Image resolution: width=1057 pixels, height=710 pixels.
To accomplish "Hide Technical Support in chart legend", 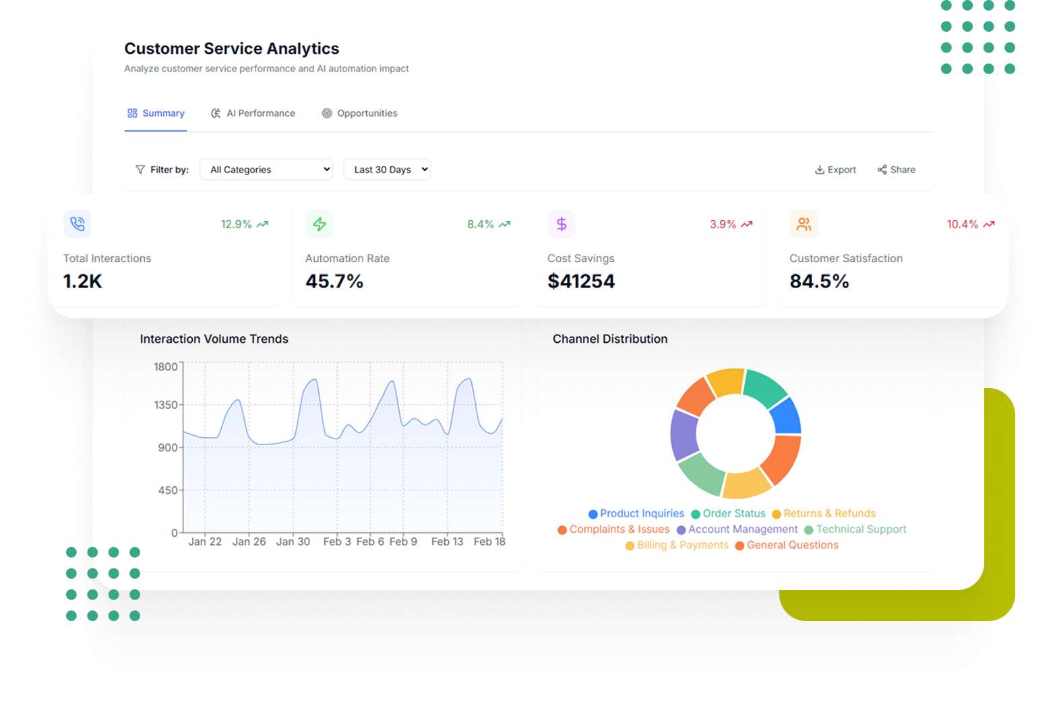I will 855,529.
